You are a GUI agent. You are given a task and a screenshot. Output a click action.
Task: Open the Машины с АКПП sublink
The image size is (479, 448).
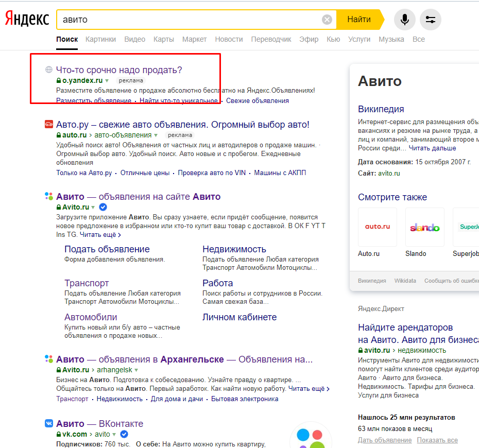click(280, 173)
